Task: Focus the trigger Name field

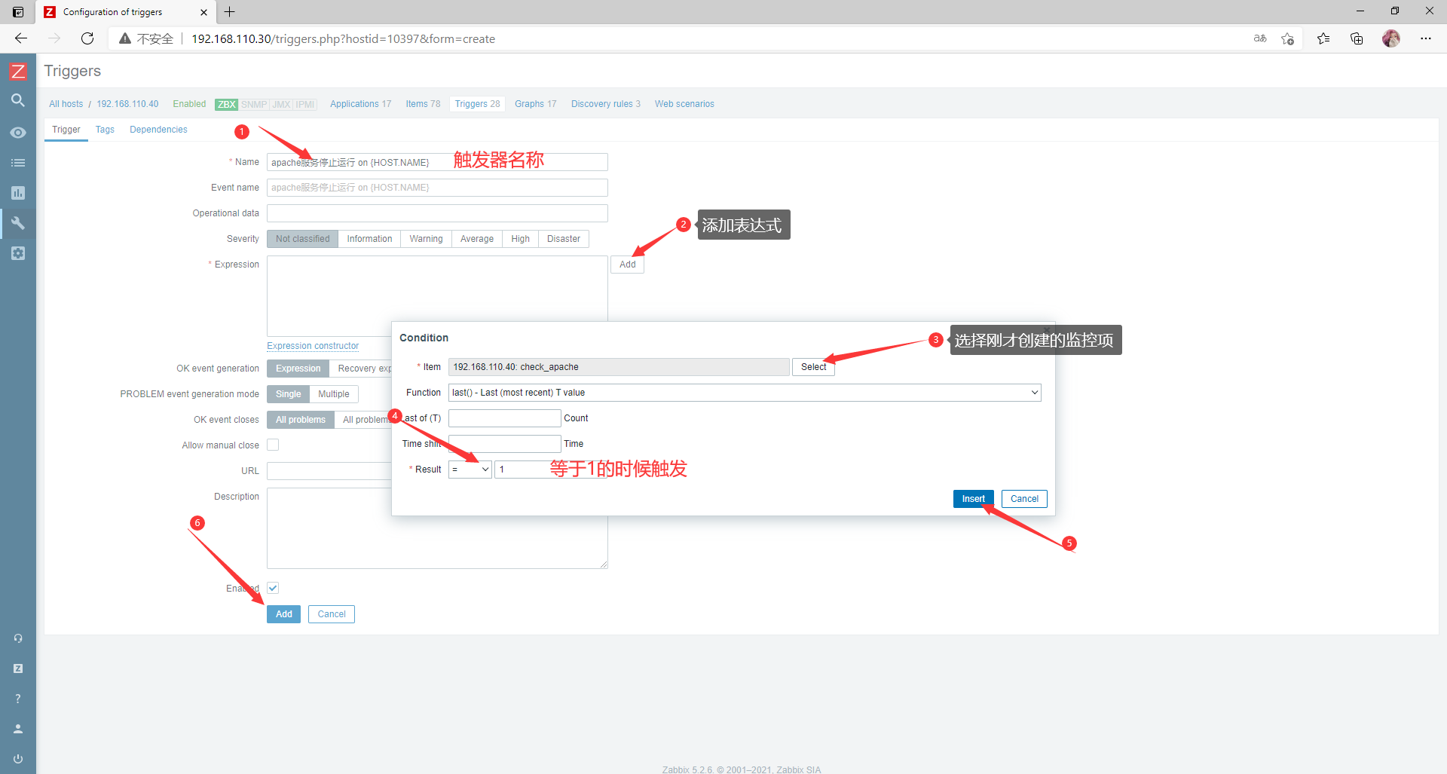Action: point(437,162)
